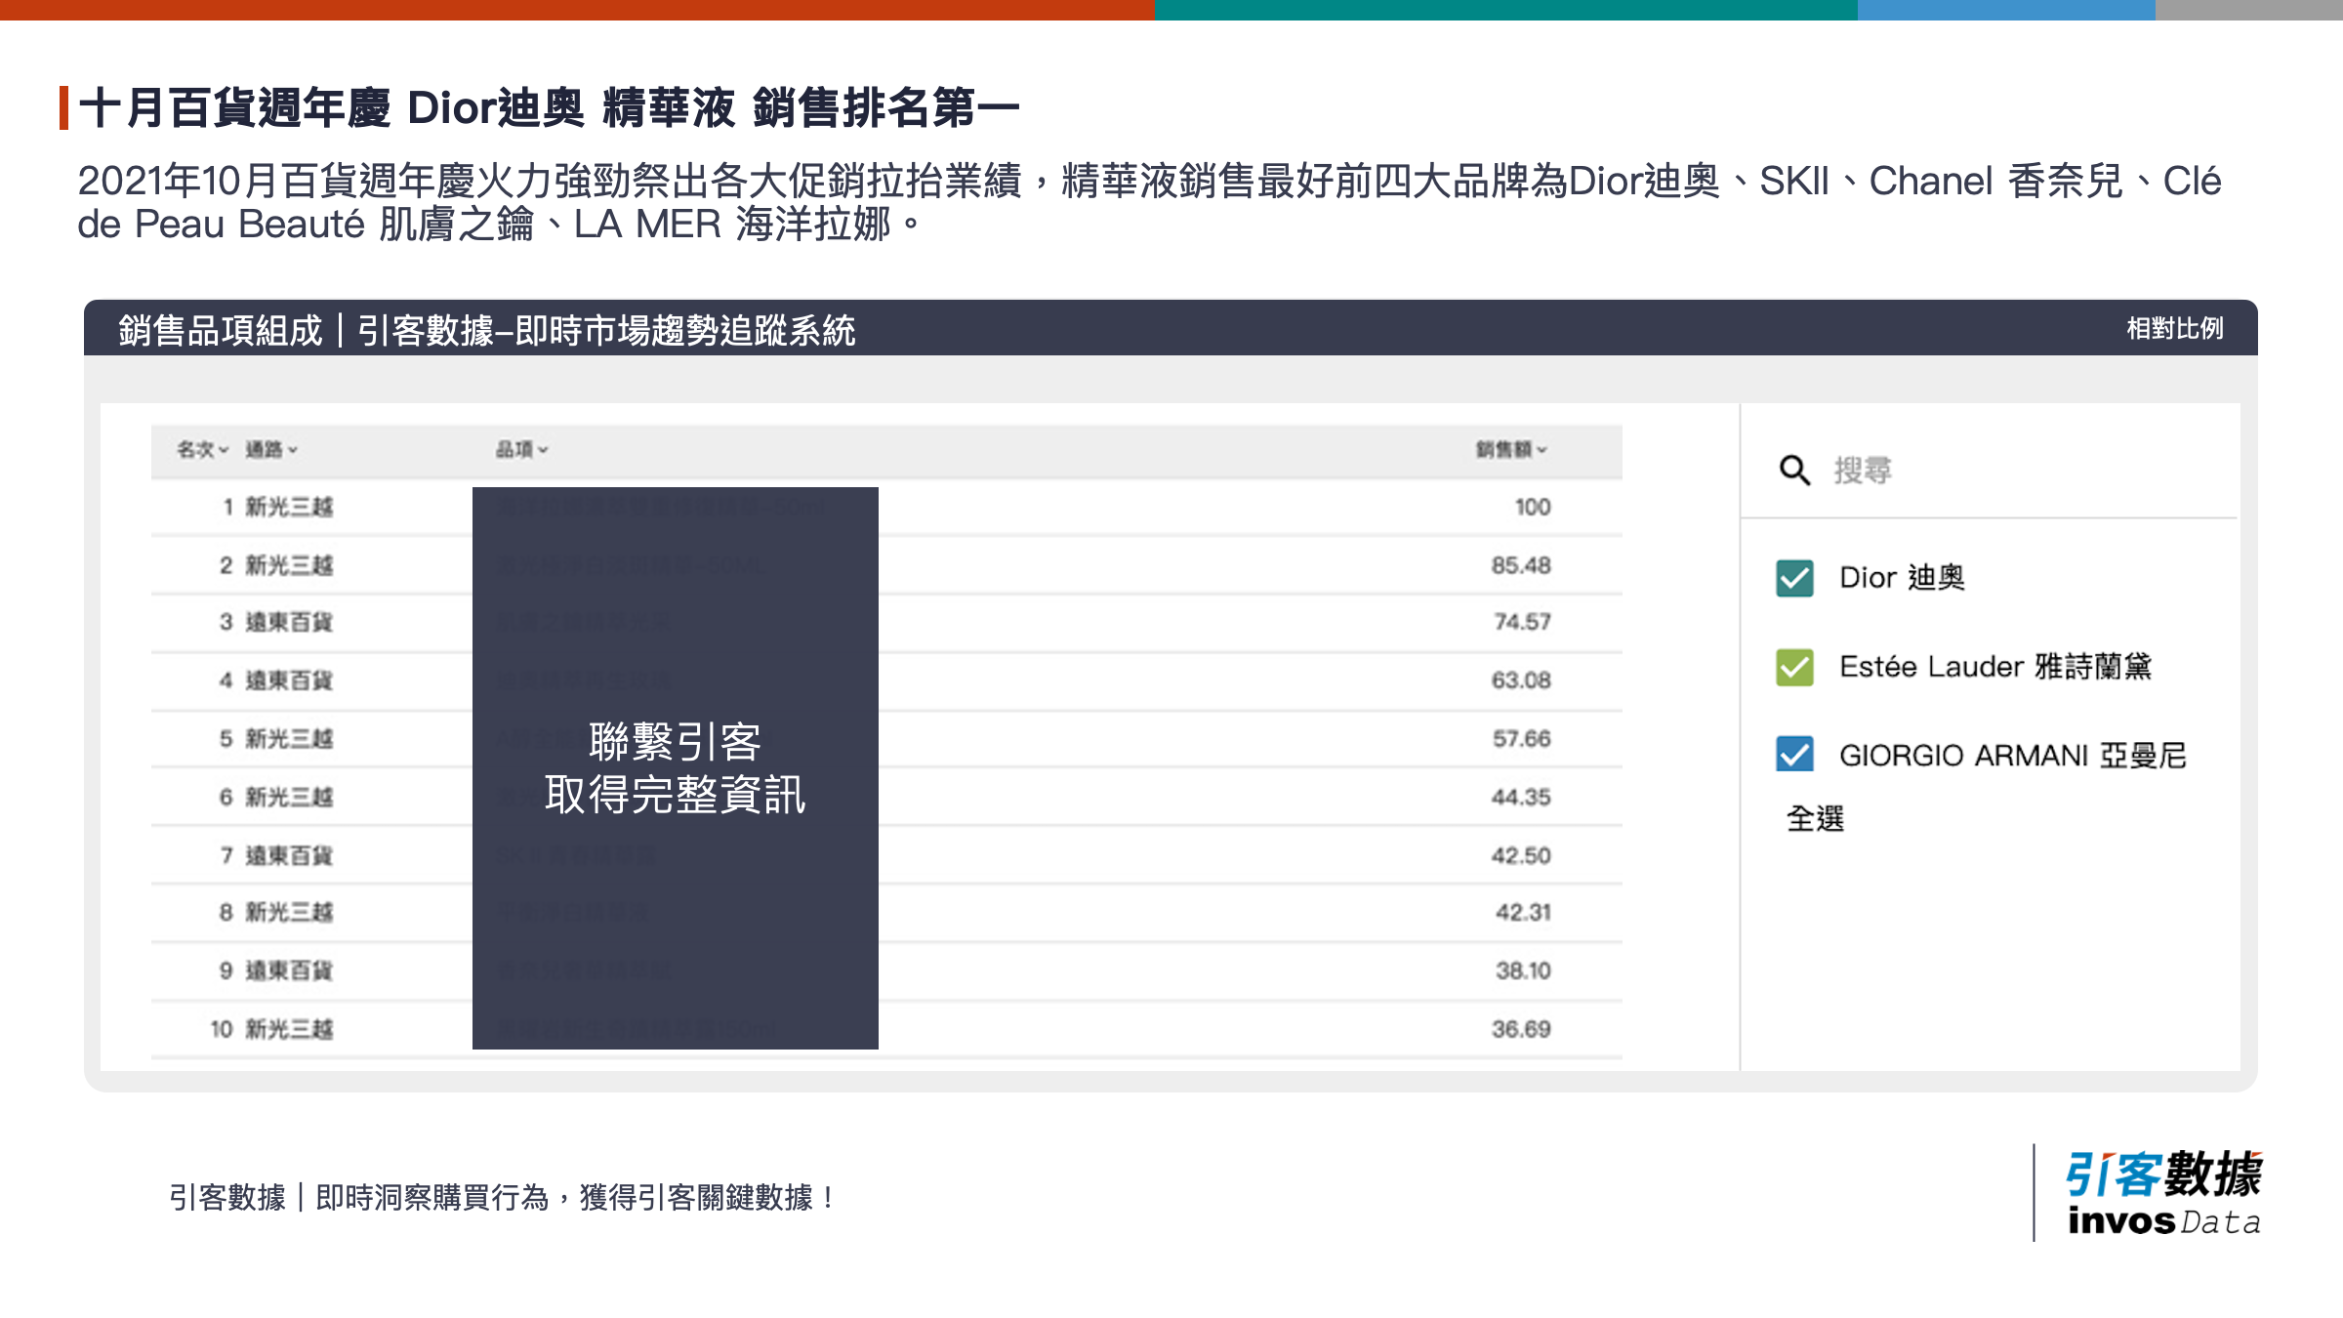Click the 引客數據 invos Data logo
The height and width of the screenshot is (1318, 2343).
click(x=2163, y=1193)
